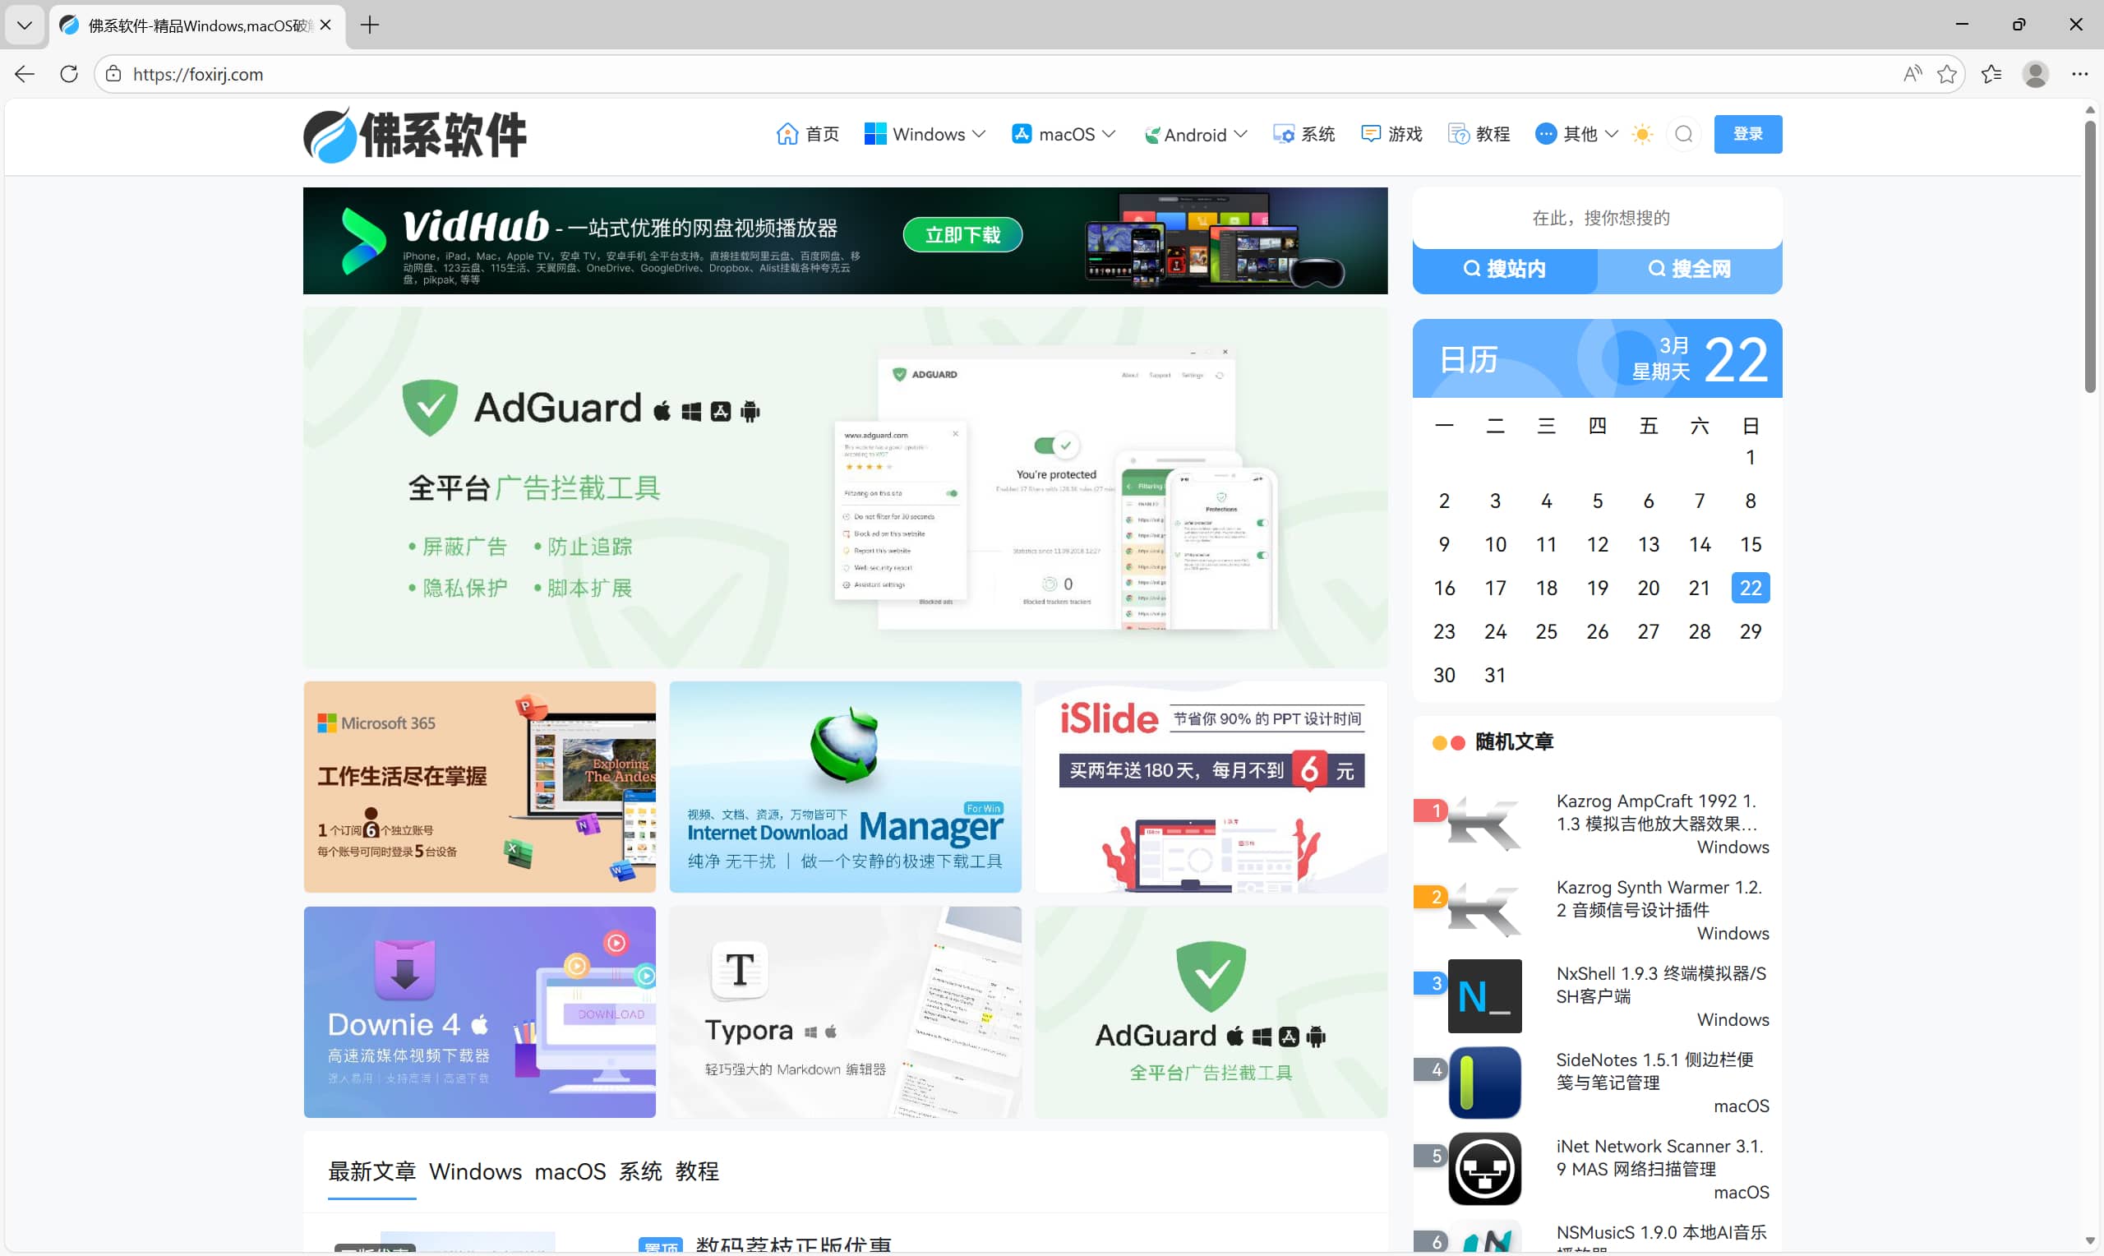Open the 系统 navigation menu item
Viewport: 2104px width, 1256px height.
pos(1303,135)
